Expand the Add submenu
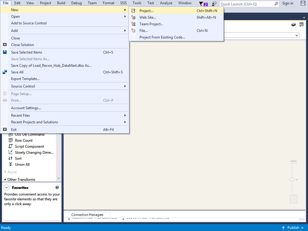This screenshot has width=308, height=231. (x=125, y=31)
